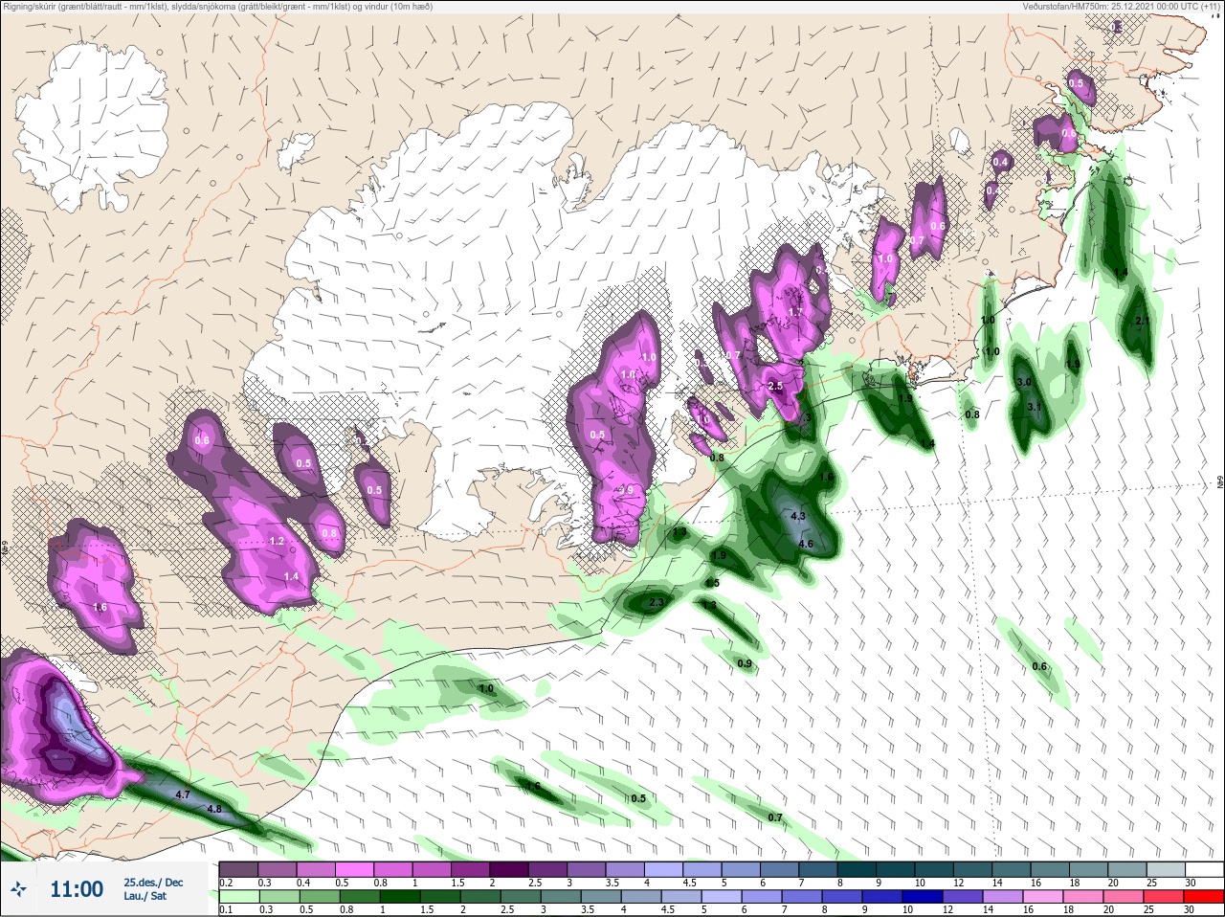Click the green 0.7 rain value offshore
The image size is (1225, 917).
pos(775,817)
